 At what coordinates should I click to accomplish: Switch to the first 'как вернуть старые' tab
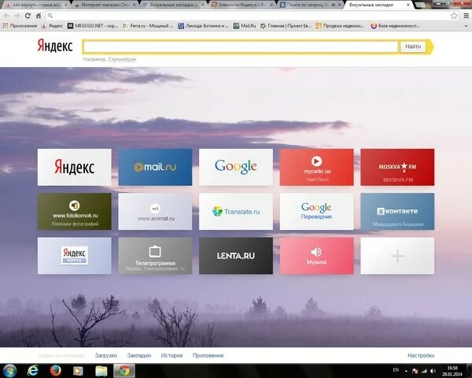pos(36,5)
